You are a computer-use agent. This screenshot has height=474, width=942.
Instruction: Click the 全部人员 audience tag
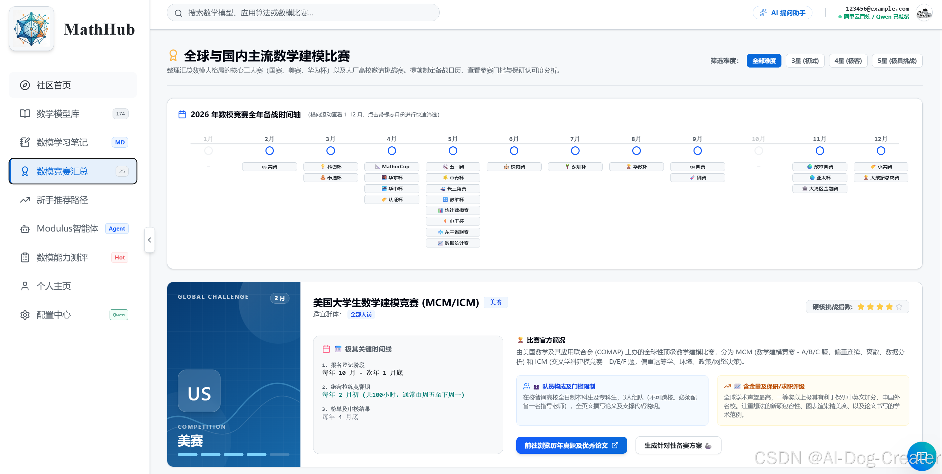(361, 314)
